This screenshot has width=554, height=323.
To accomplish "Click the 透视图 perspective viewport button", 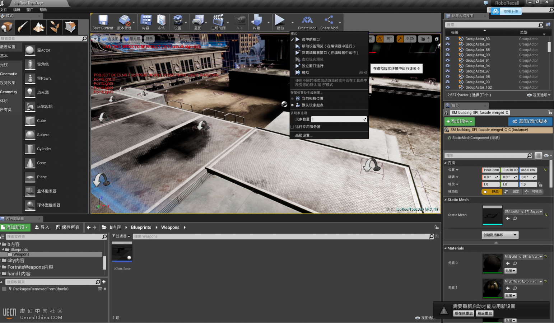I will [110, 39].
